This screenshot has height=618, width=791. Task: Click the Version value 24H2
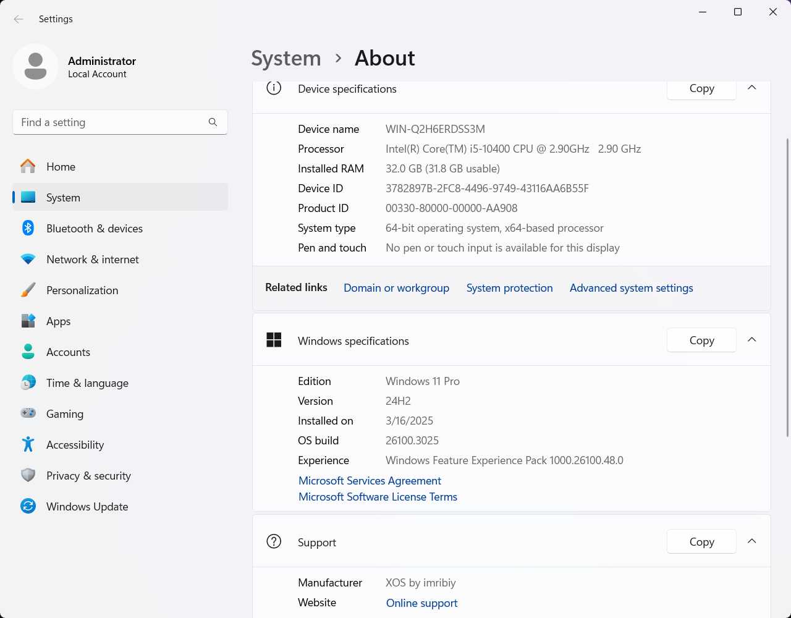pos(398,401)
